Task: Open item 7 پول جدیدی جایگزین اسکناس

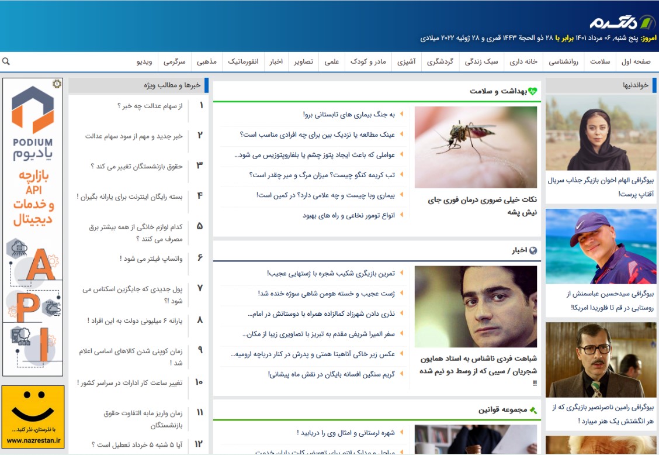Action: (133, 295)
